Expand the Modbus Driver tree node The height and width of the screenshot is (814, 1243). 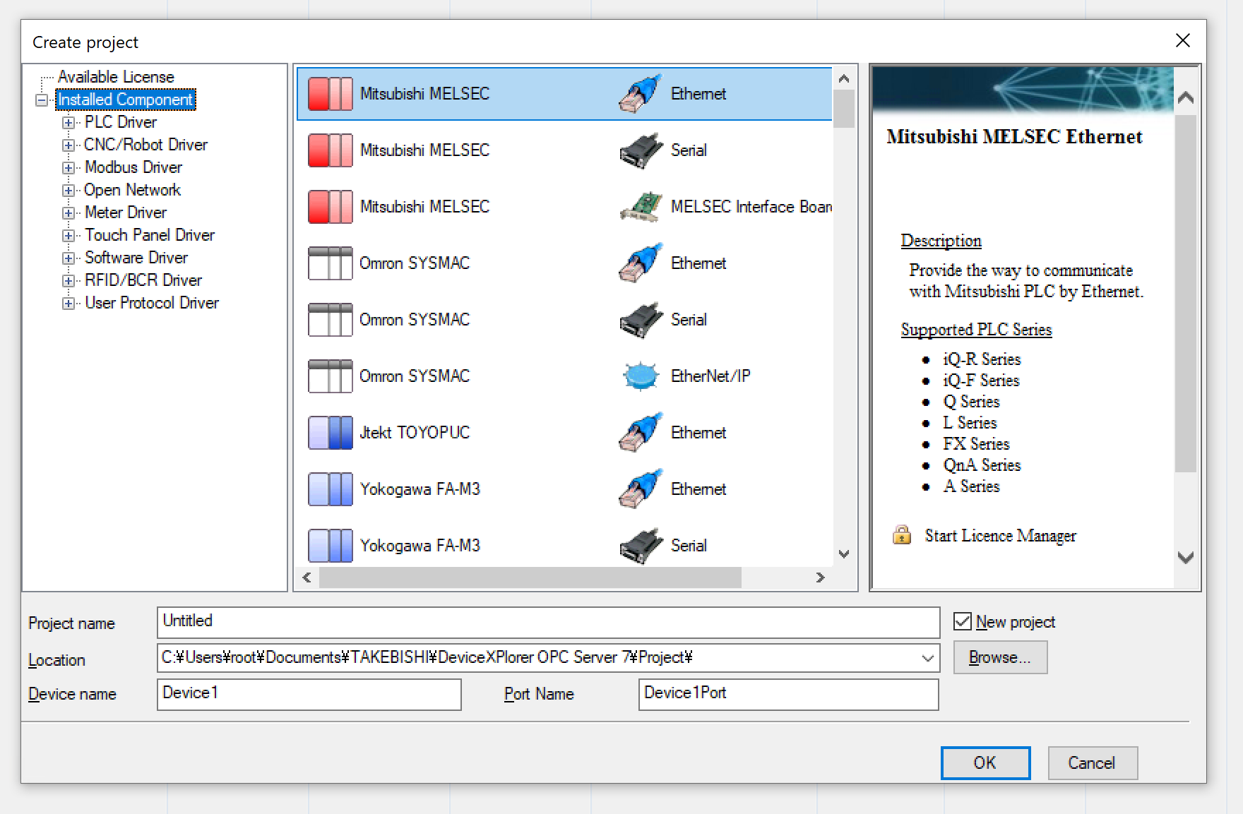(69, 168)
